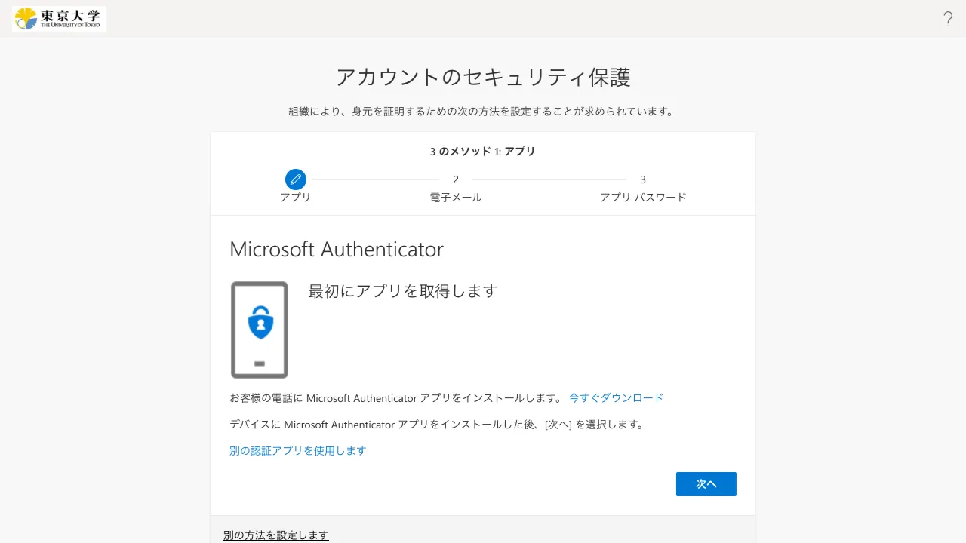Click the blue shield lock on phone illustration
Image resolution: width=966 pixels, height=543 pixels.
click(260, 323)
